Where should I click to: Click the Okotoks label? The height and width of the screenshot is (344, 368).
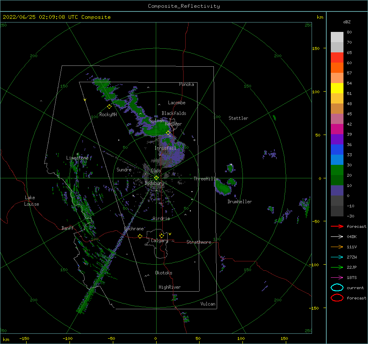(x=164, y=273)
